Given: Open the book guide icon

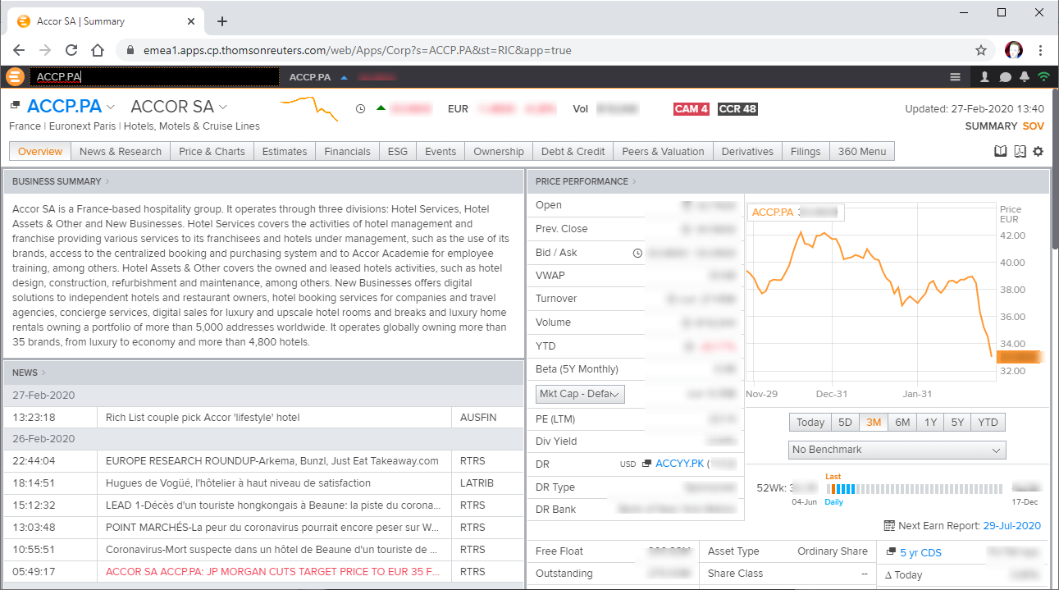Looking at the screenshot, I should point(1000,151).
